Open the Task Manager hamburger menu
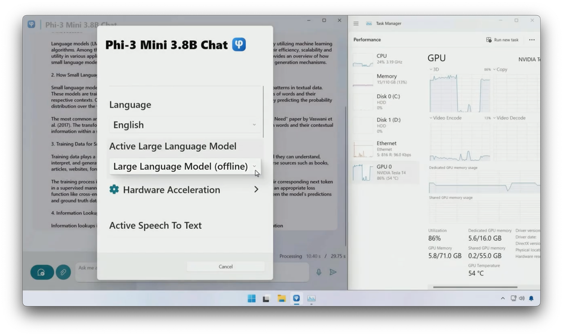 tap(356, 23)
